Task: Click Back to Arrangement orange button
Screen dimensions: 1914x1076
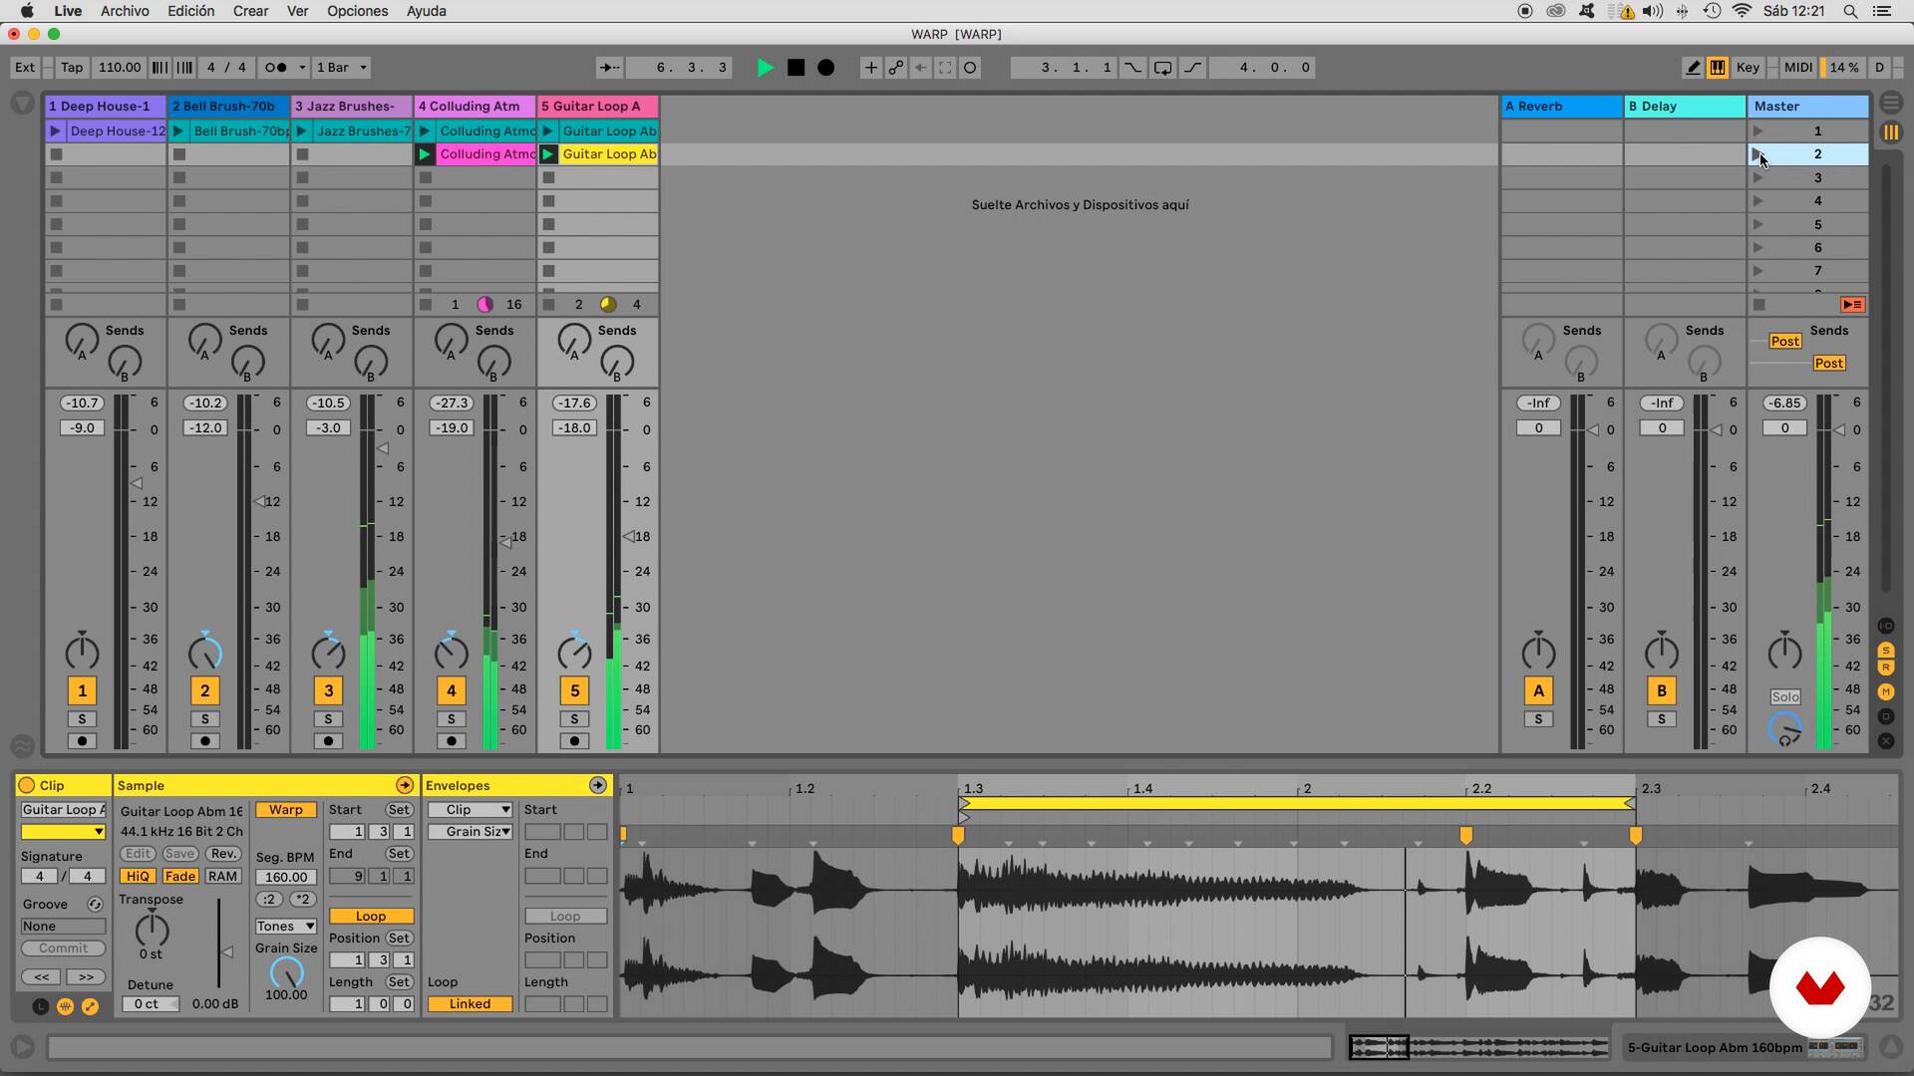Action: [x=1852, y=305]
